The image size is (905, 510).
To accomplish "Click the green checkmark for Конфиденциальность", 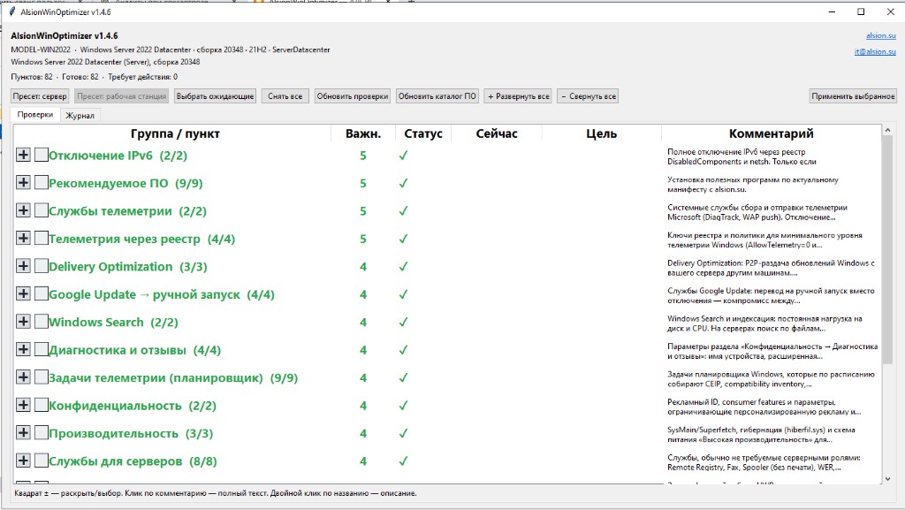I will [403, 405].
